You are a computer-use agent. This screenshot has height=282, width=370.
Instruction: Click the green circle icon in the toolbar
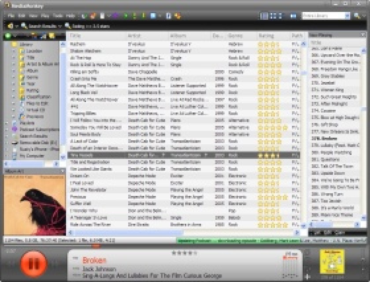click(x=126, y=16)
